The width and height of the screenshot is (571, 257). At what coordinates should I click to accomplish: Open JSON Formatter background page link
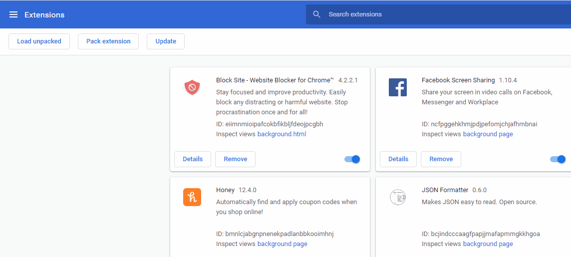[488, 244]
